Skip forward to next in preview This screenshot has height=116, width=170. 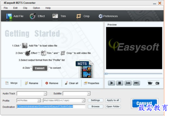point(136,83)
